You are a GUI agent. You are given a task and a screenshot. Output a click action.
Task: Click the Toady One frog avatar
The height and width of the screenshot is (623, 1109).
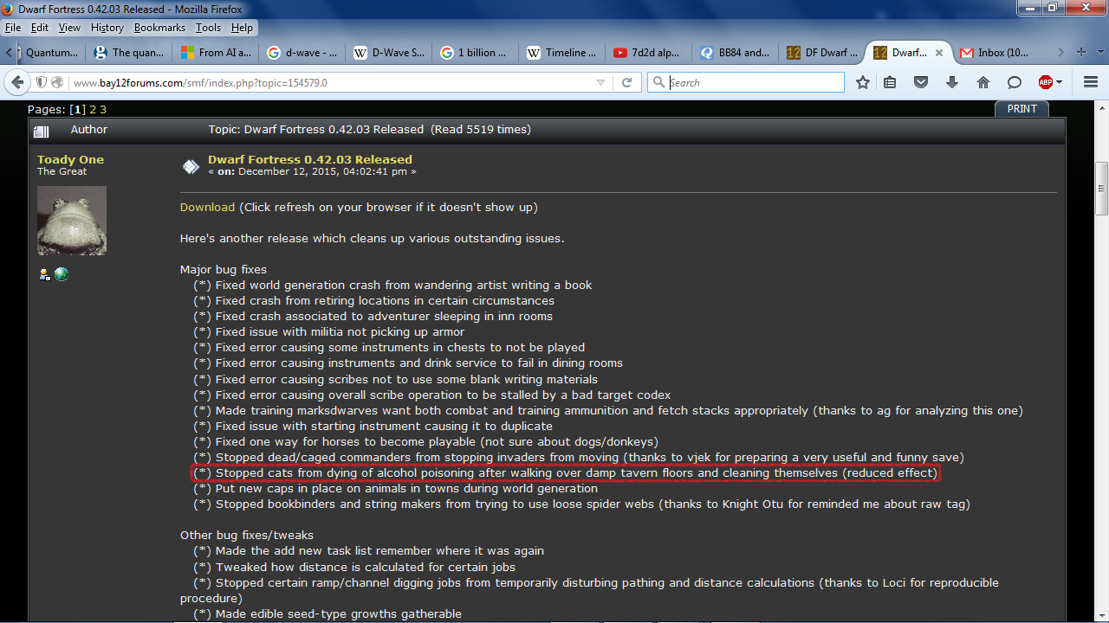click(72, 221)
